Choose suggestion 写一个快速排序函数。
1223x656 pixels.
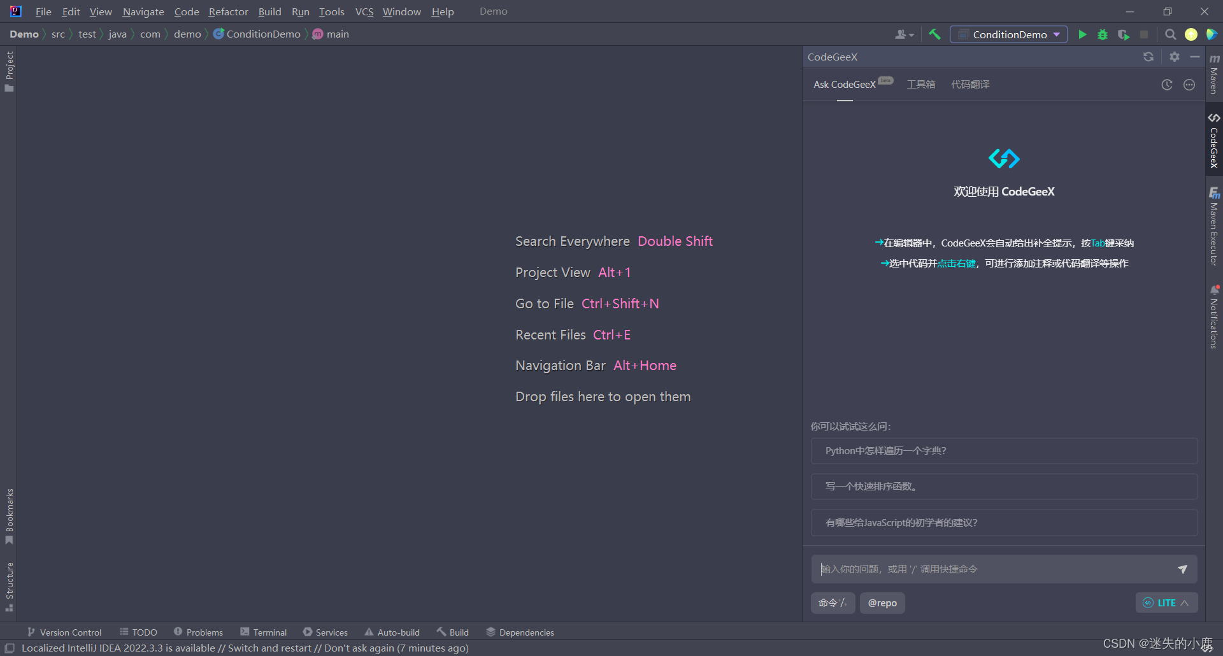tap(1004, 487)
